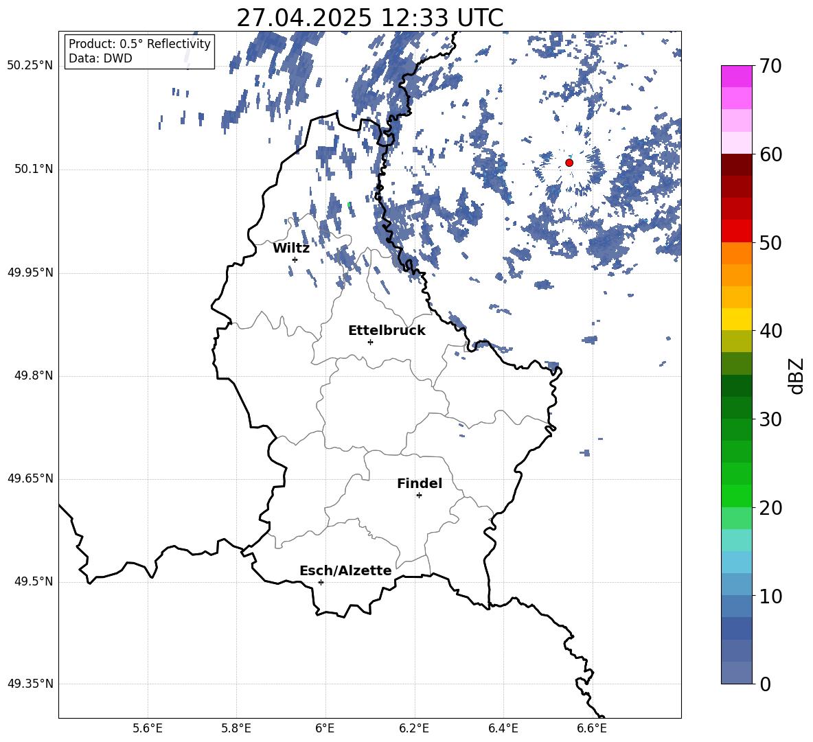Click the dark maroon colorbar segment below 60
This screenshot has width=813, height=742.
pos(737,165)
